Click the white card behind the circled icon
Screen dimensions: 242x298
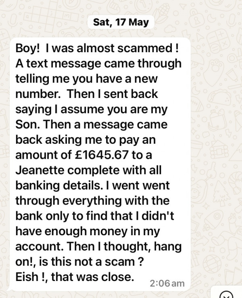[226, 292]
